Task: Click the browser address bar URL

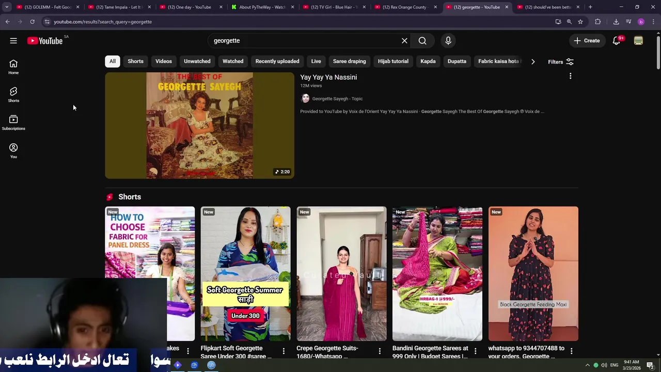Action: coord(103,22)
